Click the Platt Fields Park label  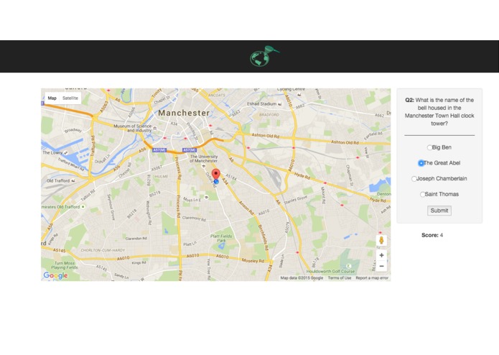pos(221,238)
